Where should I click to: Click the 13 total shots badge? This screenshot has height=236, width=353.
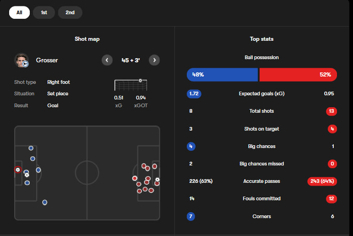point(331,111)
